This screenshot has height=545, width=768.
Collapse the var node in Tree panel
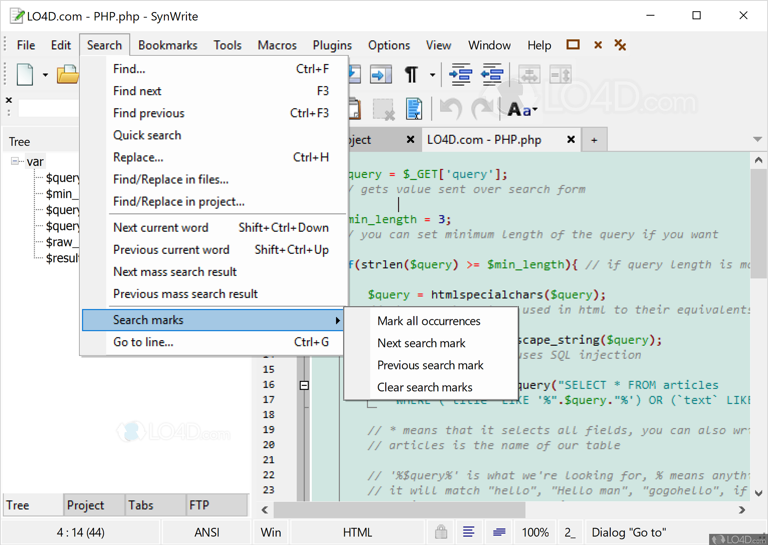(14, 161)
